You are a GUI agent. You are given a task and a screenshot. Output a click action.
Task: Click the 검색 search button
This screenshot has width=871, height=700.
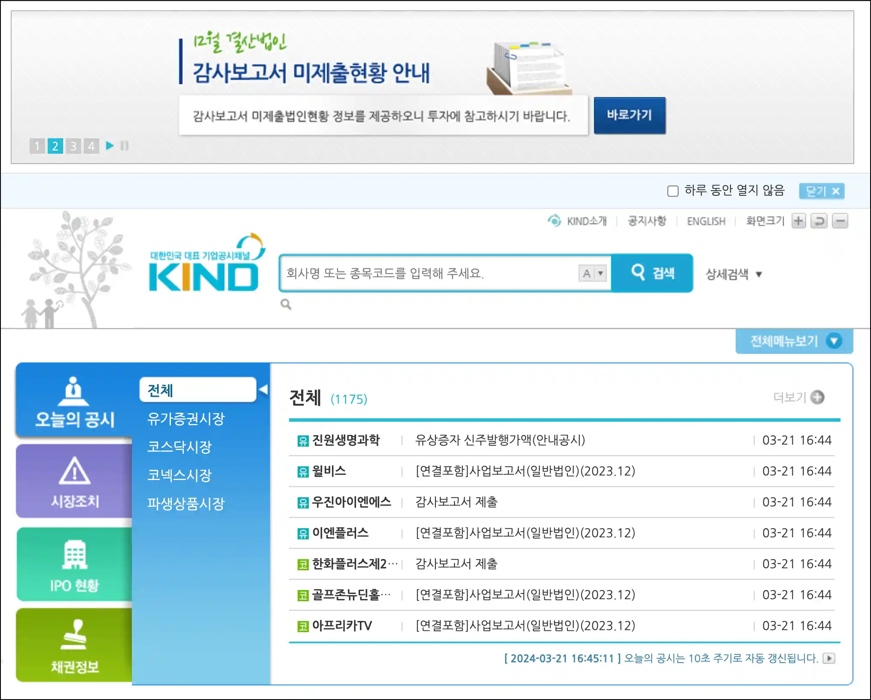click(652, 273)
